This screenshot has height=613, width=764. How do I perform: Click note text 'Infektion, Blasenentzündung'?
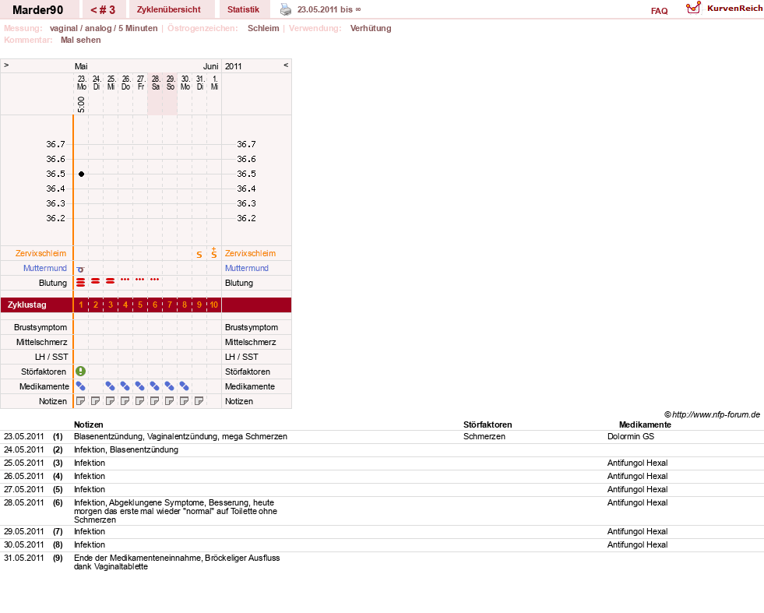click(x=126, y=449)
